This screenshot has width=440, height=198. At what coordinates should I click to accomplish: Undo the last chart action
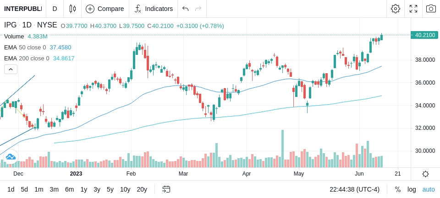[185, 9]
